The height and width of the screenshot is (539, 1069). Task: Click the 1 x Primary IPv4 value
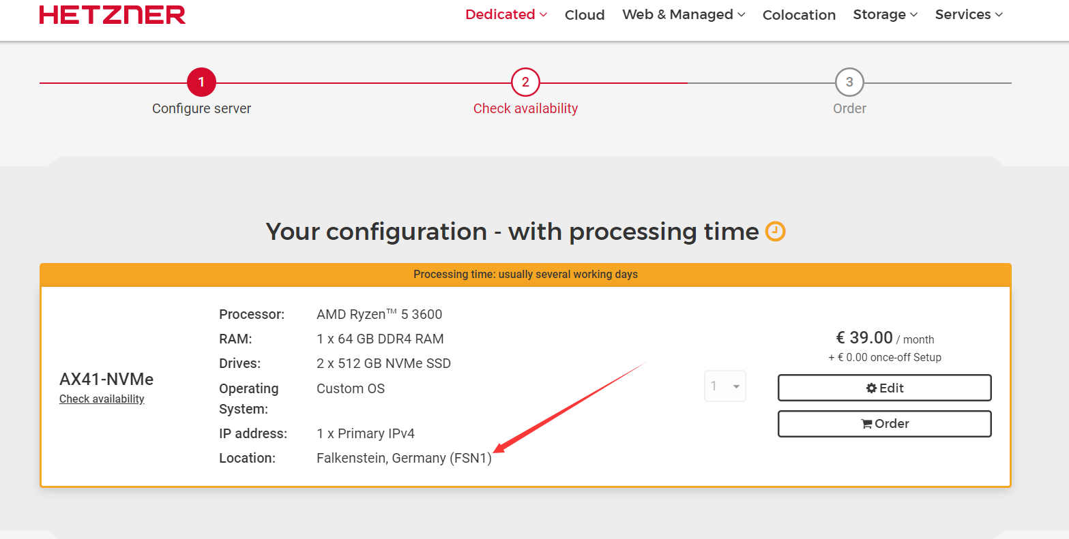coord(366,433)
